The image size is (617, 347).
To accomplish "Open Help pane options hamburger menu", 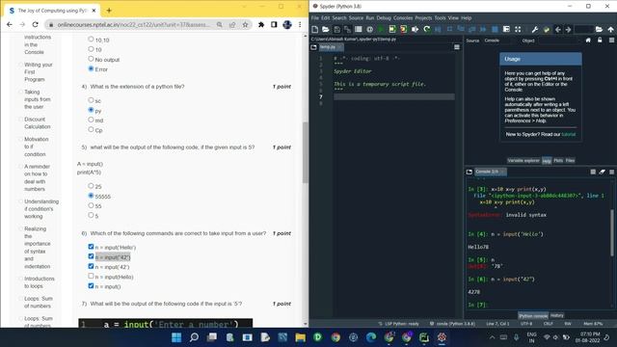I will [611, 40].
